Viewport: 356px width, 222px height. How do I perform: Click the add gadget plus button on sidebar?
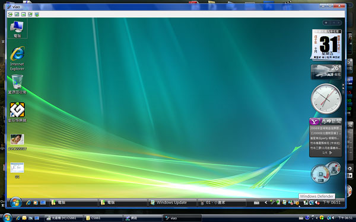(326, 22)
